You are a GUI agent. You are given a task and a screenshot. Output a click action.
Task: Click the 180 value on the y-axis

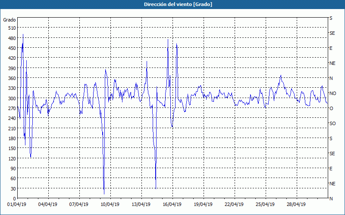pyautogui.click(x=12, y=138)
